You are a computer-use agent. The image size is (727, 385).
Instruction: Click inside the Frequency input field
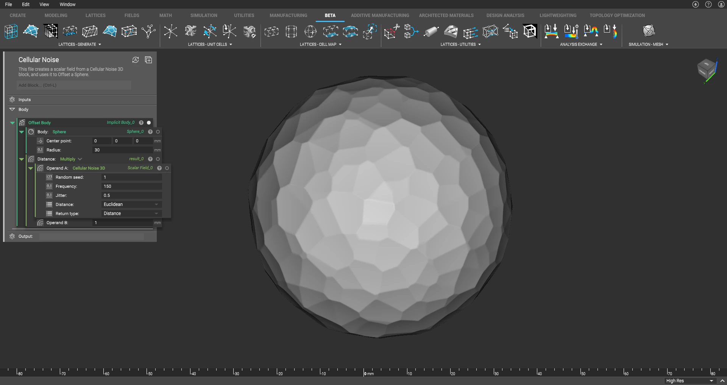[131, 186]
